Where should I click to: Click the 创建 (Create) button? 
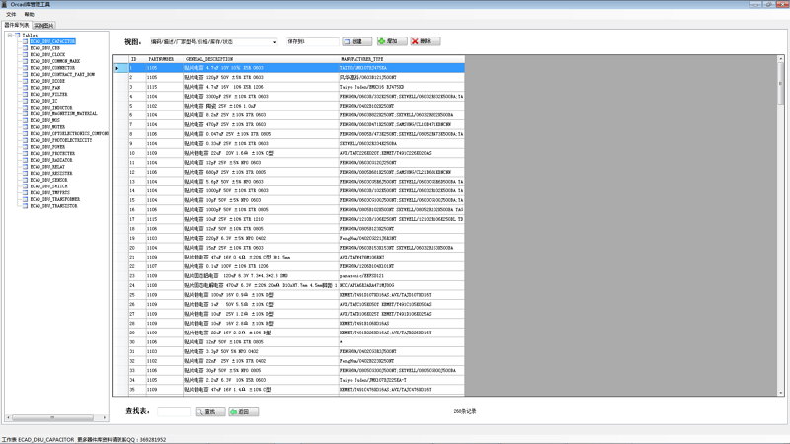click(x=357, y=42)
